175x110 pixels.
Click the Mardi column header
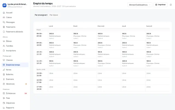[75, 26]
